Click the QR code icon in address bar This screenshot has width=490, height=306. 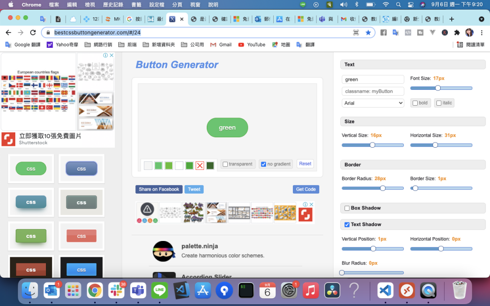pyautogui.click(x=356, y=33)
